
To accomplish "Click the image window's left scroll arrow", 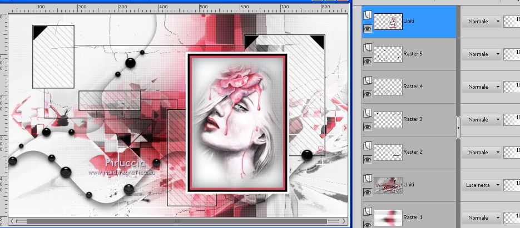I will [x=12, y=221].
